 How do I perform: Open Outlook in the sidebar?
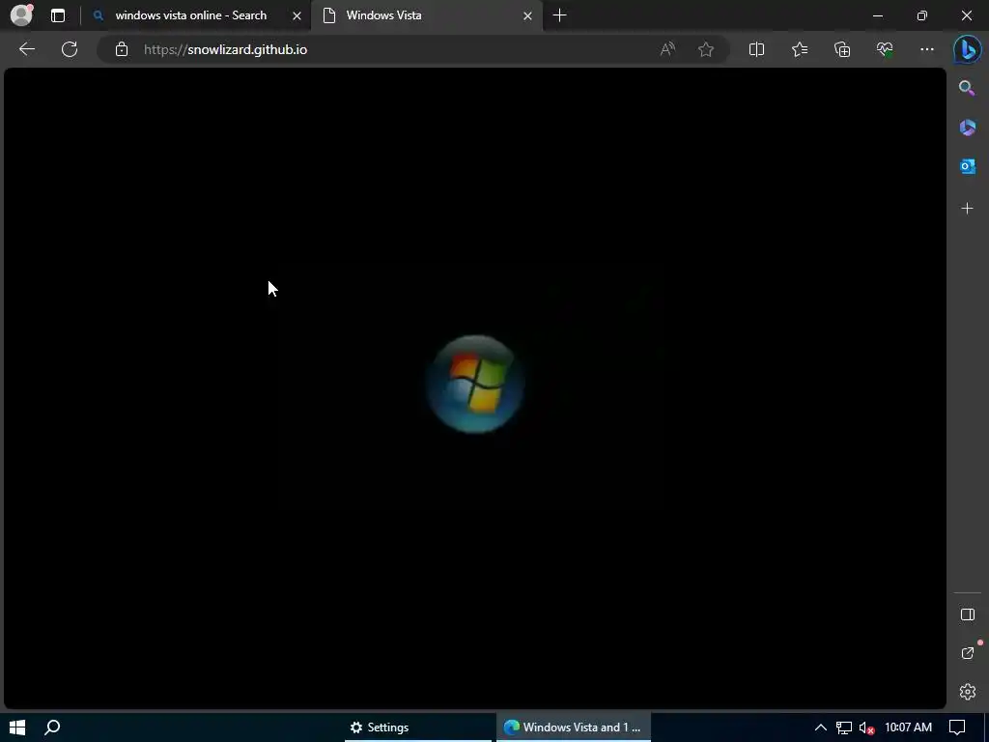(967, 166)
